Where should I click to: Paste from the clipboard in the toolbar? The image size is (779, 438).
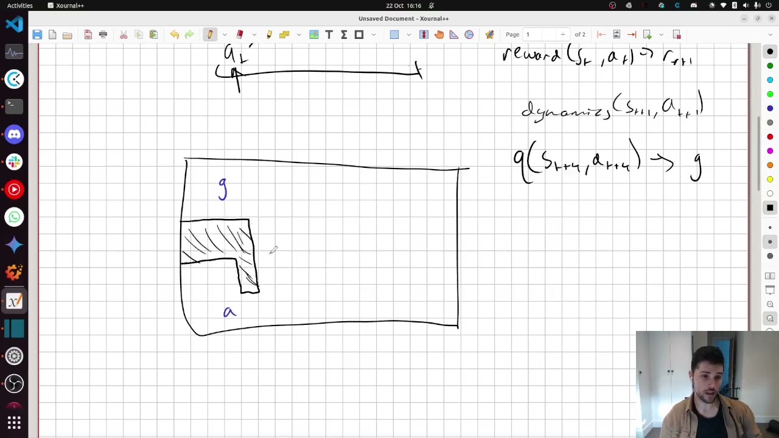153,35
